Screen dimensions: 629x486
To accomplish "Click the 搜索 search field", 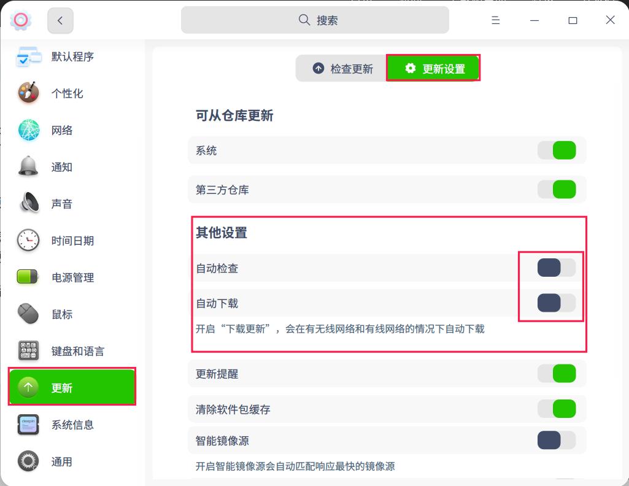I will click(x=314, y=20).
